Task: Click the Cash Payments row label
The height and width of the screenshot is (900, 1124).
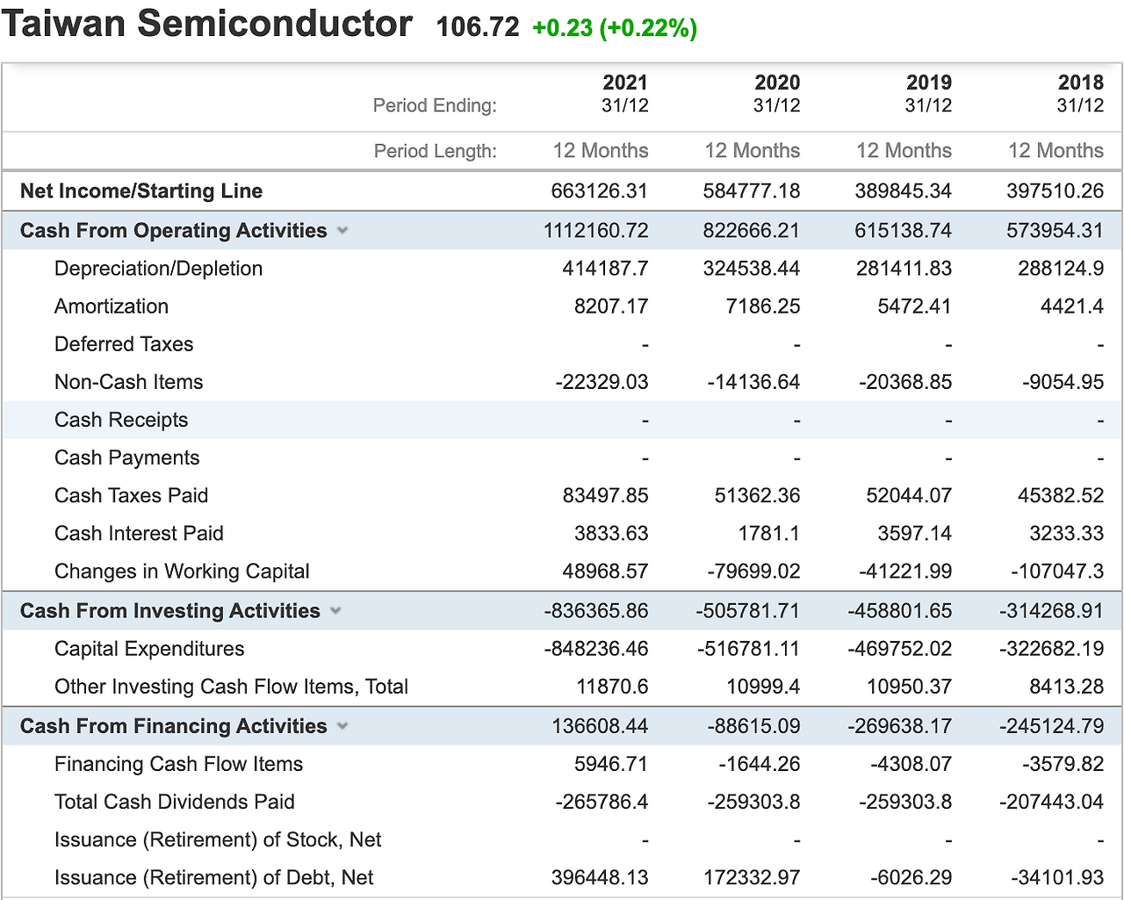Action: point(127,457)
